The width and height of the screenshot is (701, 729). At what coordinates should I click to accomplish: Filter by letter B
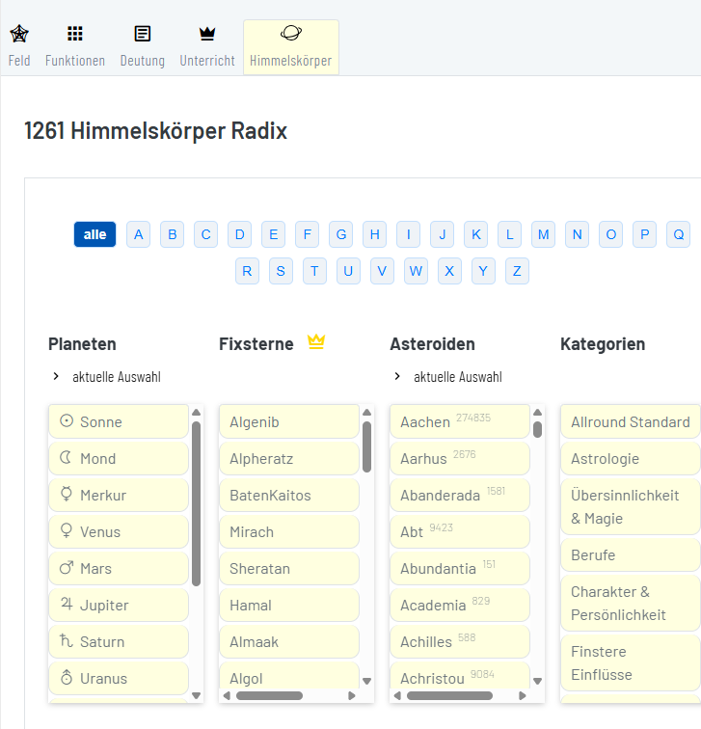pos(172,234)
